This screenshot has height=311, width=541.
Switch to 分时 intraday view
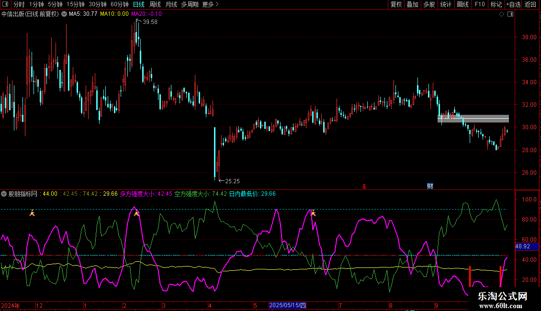[19, 4]
